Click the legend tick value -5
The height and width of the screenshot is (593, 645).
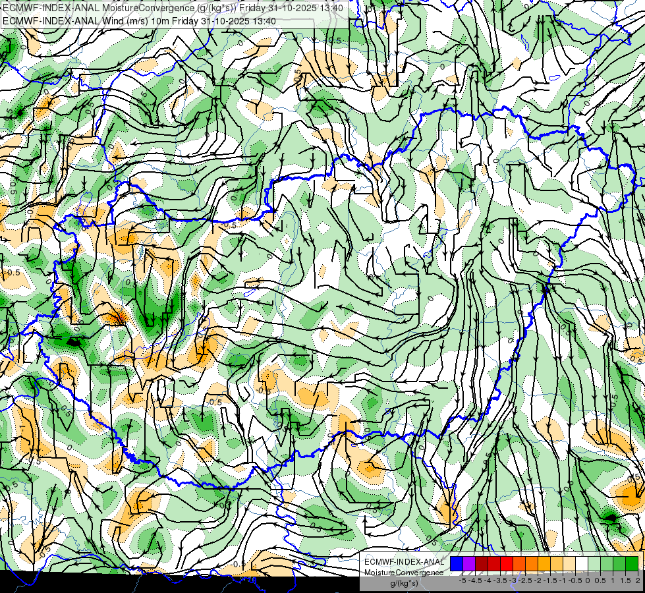[463, 580]
